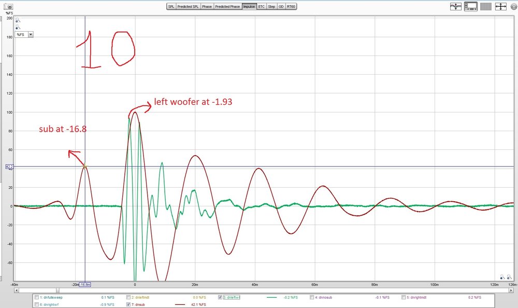Viewport: 518px width, 308px height.
Task: Click the separate traces toolbar icon
Action: [x=455, y=6]
